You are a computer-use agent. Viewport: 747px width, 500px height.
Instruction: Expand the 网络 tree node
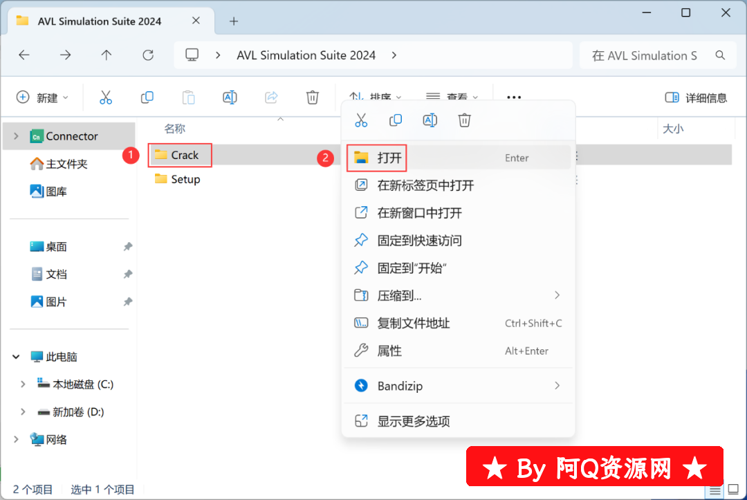pyautogui.click(x=16, y=440)
